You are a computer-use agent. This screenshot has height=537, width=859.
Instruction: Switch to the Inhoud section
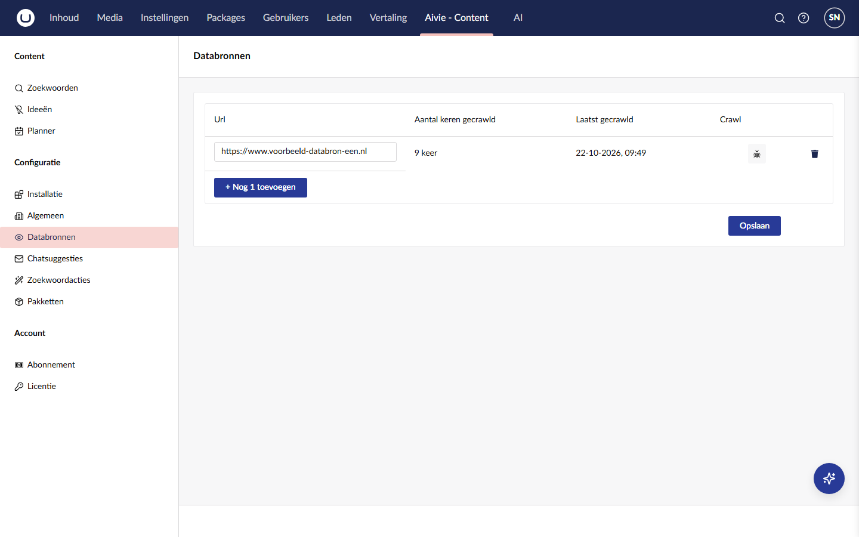point(64,18)
